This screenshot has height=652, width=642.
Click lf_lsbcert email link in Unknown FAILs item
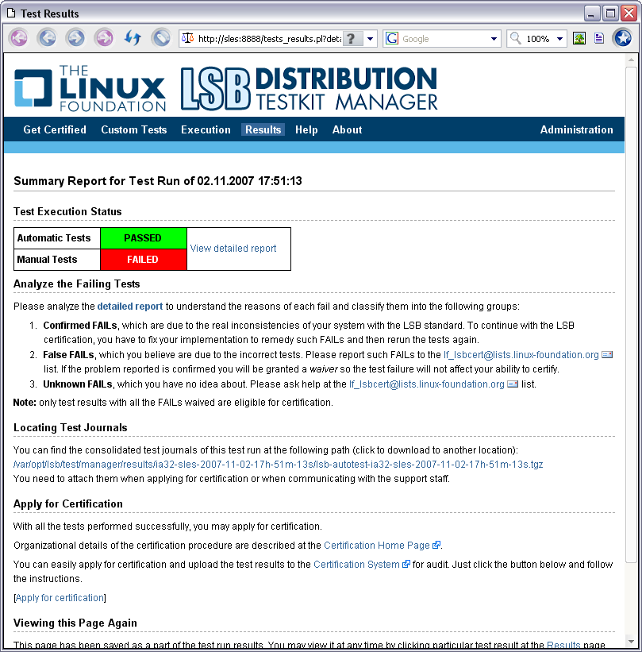click(427, 384)
